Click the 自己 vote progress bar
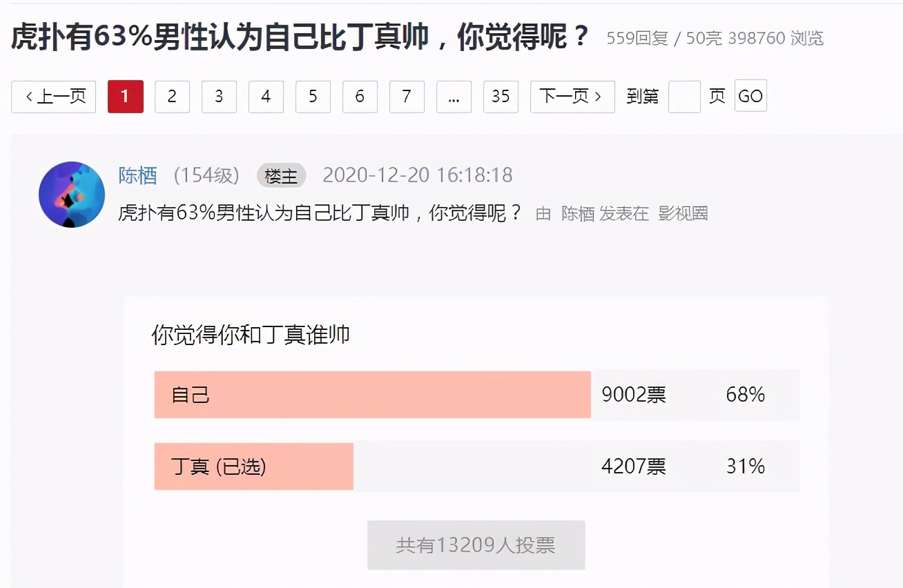Image resolution: width=903 pixels, height=588 pixels. click(x=373, y=395)
